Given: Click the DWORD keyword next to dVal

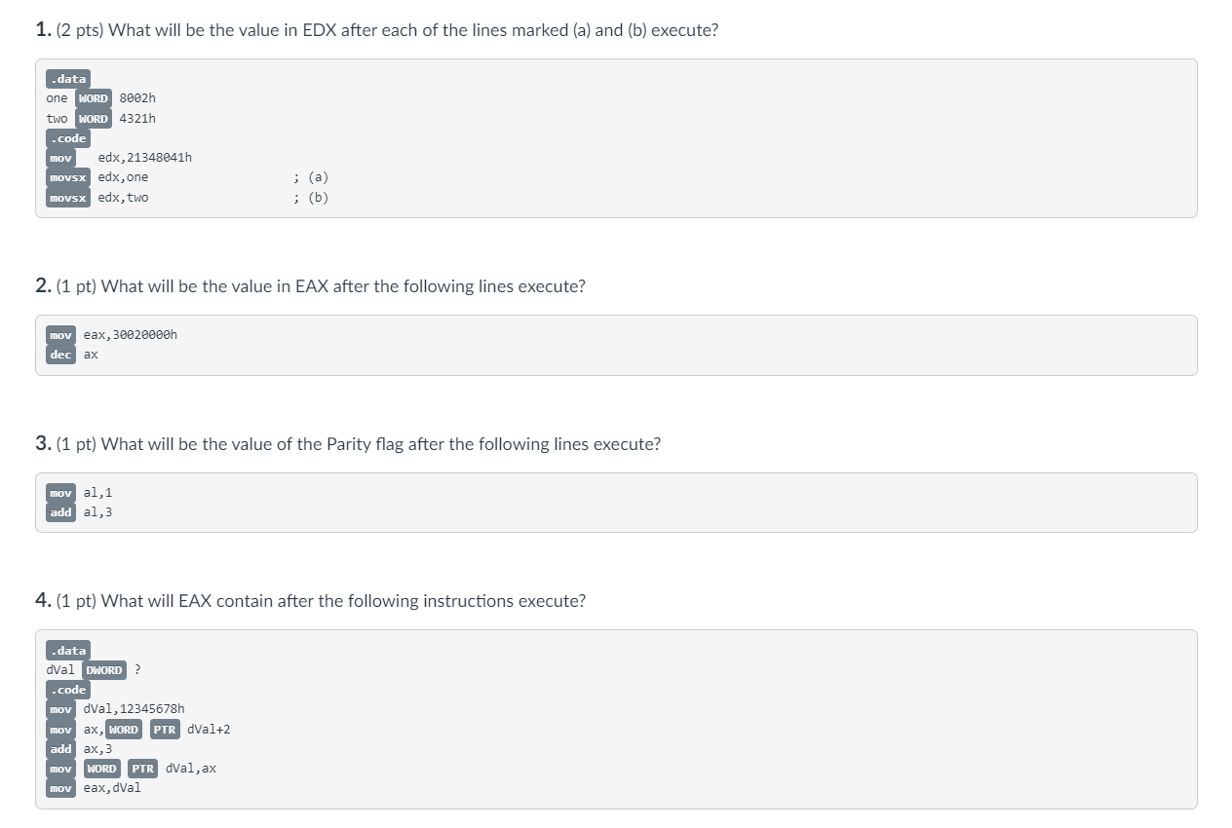Looking at the screenshot, I should click(104, 670).
